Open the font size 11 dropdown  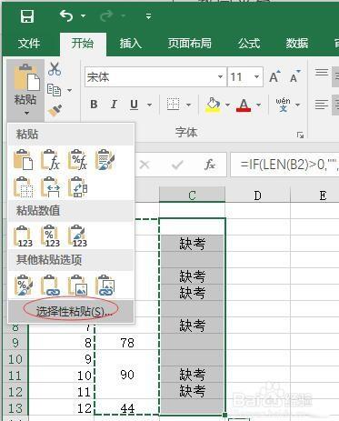pyautogui.click(x=256, y=76)
